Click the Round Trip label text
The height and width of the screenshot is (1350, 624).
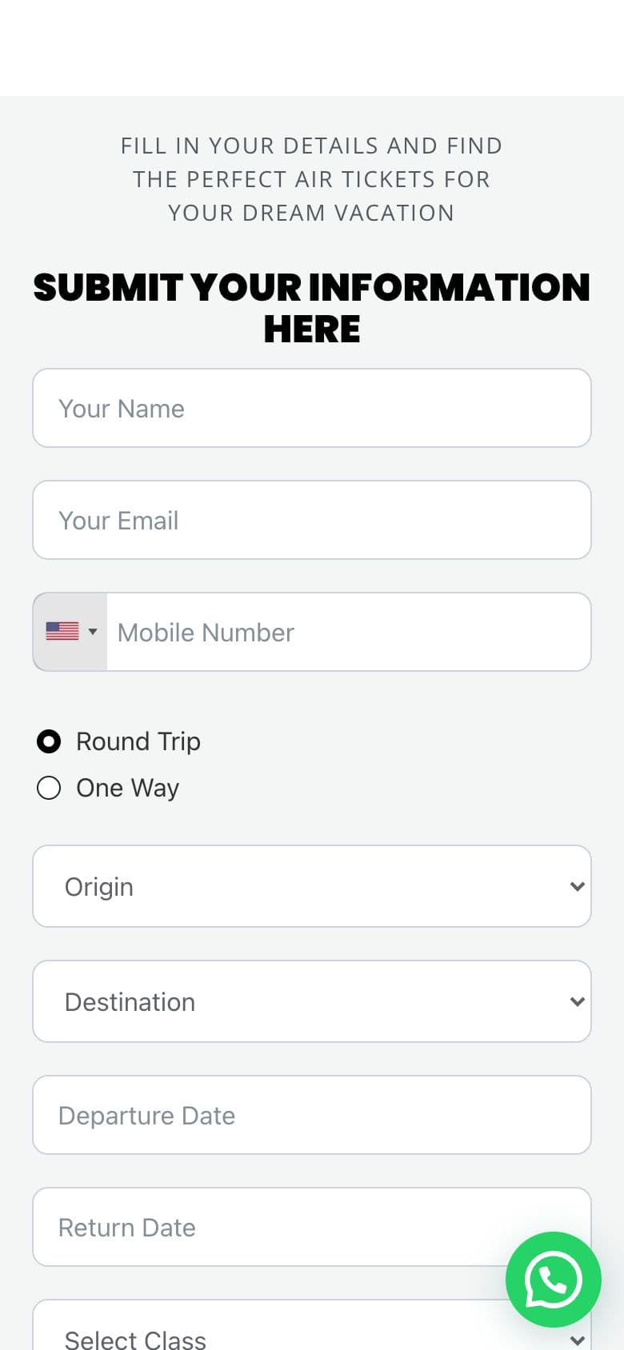pos(138,741)
